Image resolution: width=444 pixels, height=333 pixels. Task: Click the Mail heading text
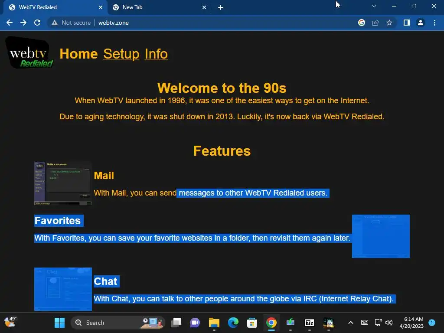(x=104, y=176)
